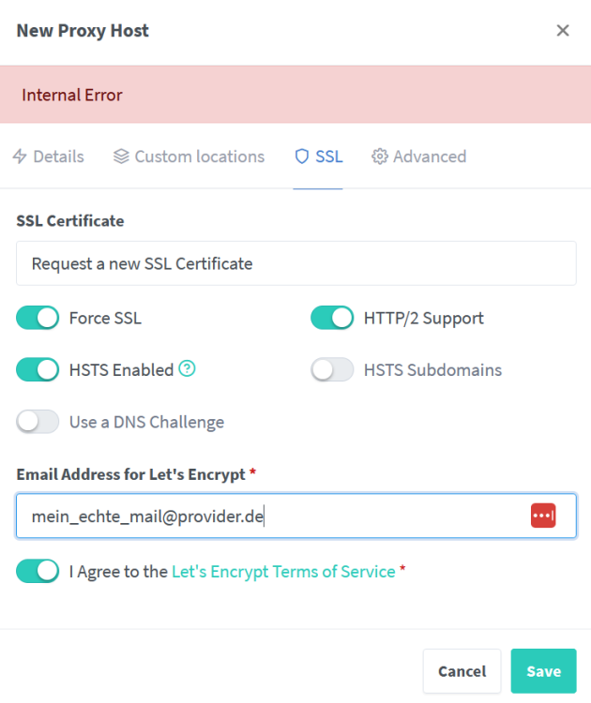Close the New Proxy Host dialog
Viewport: 591px width, 703px height.
point(563,31)
